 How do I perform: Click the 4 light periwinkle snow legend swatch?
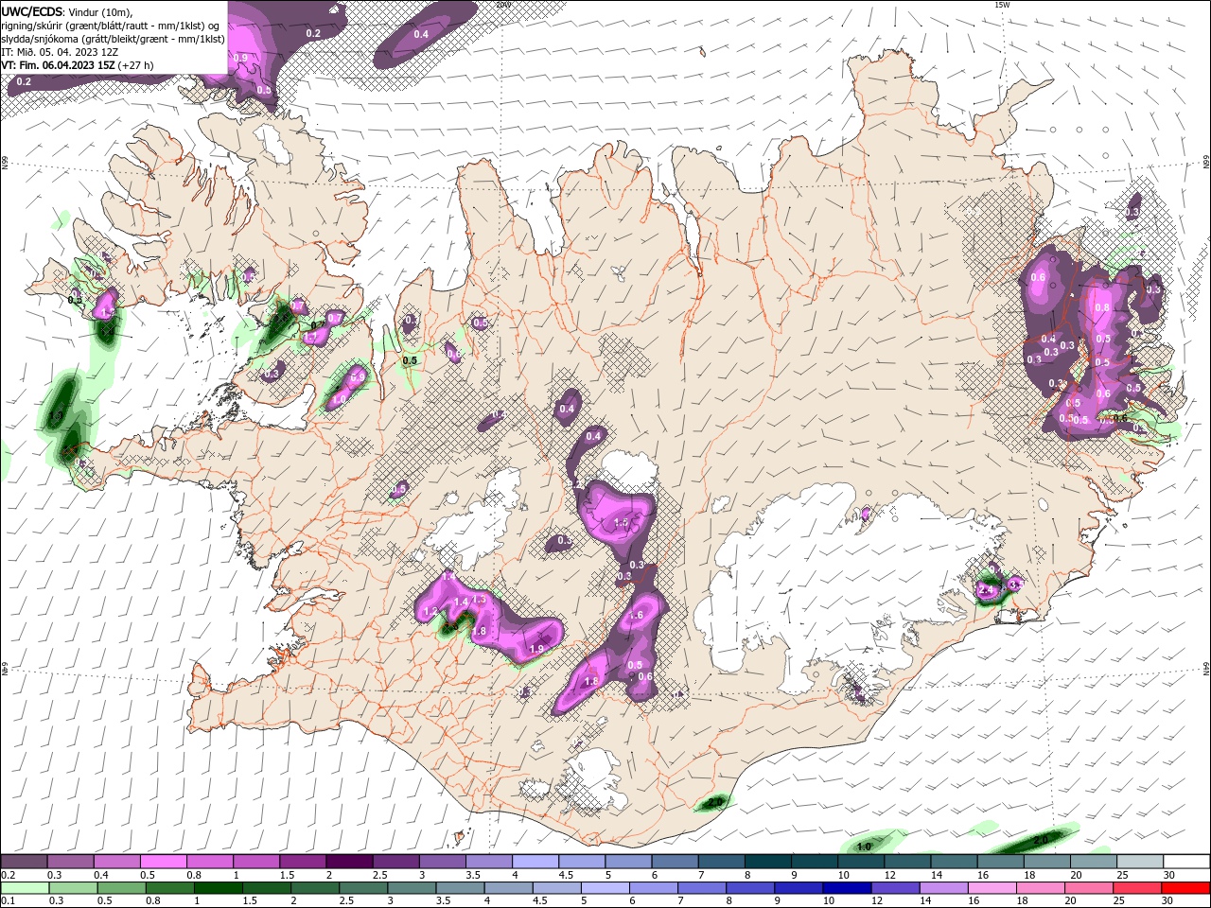[x=535, y=862]
